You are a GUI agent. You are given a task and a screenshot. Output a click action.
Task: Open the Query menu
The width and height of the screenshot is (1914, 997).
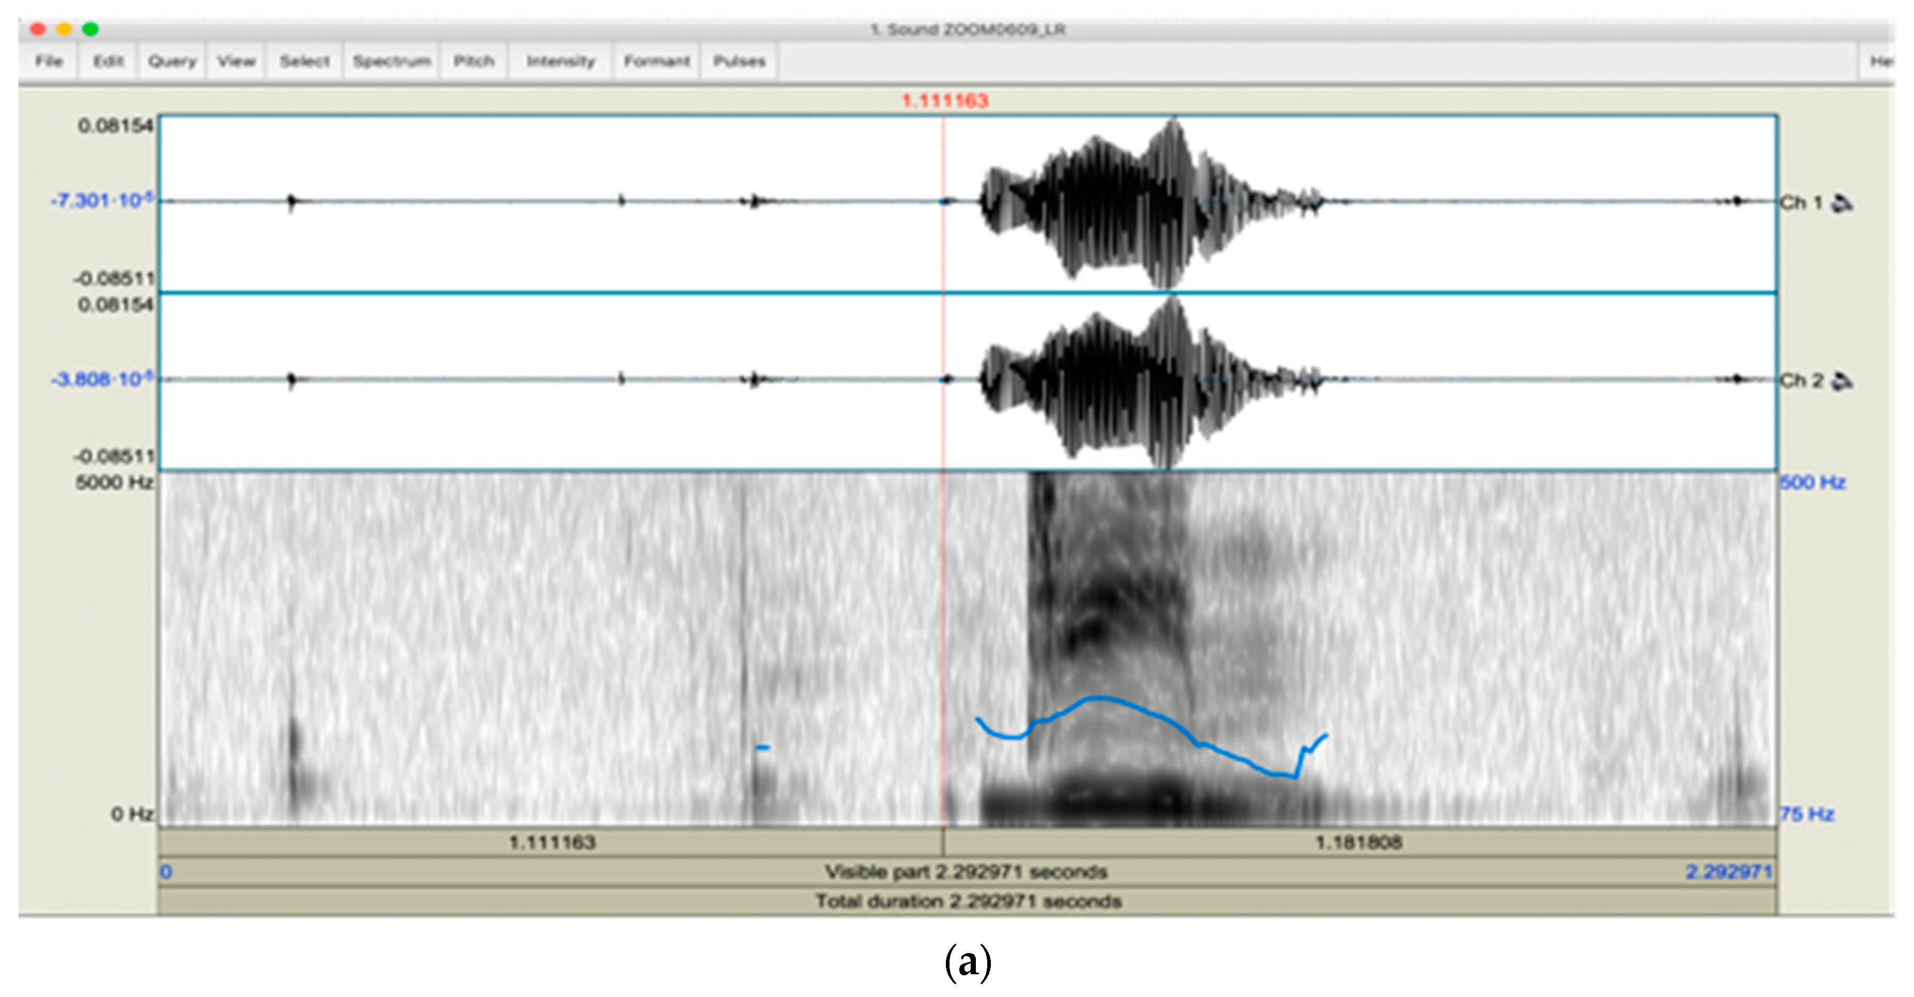173,61
